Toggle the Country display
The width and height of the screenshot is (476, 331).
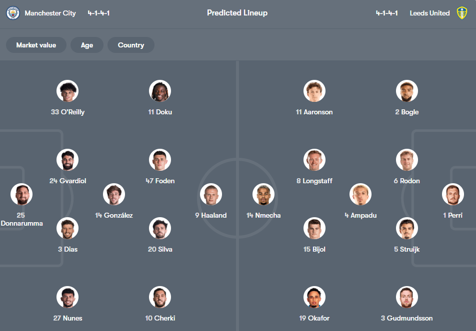130,45
